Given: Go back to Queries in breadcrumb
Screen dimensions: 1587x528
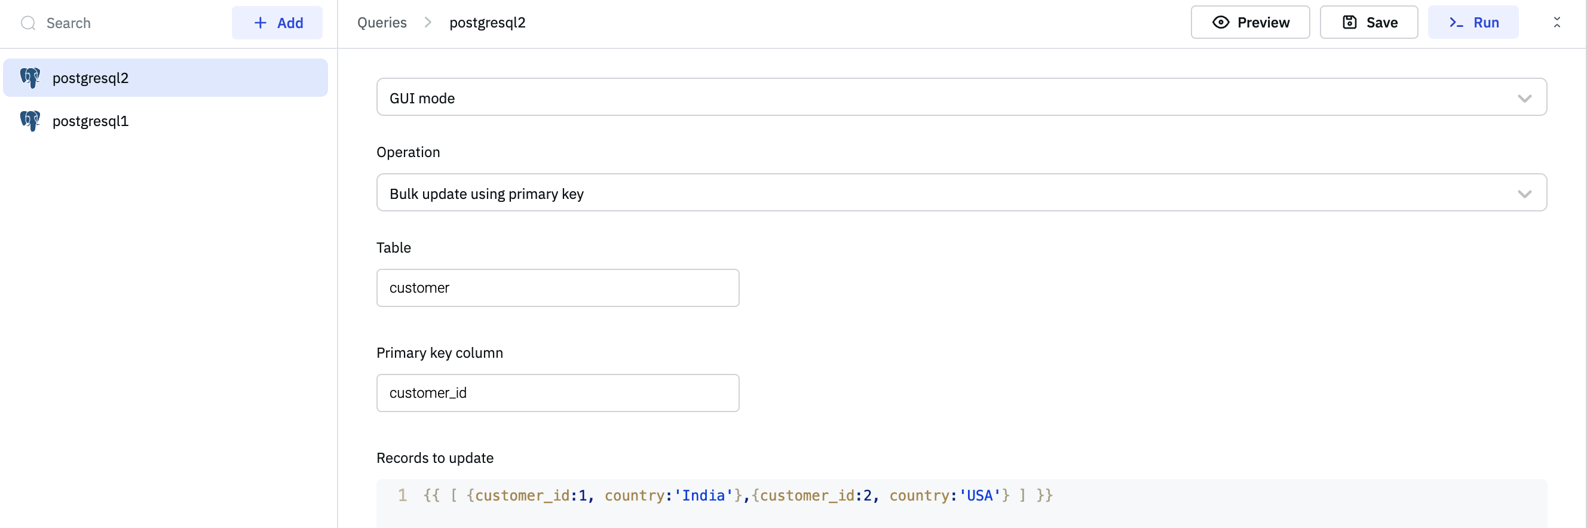Looking at the screenshot, I should [381, 23].
